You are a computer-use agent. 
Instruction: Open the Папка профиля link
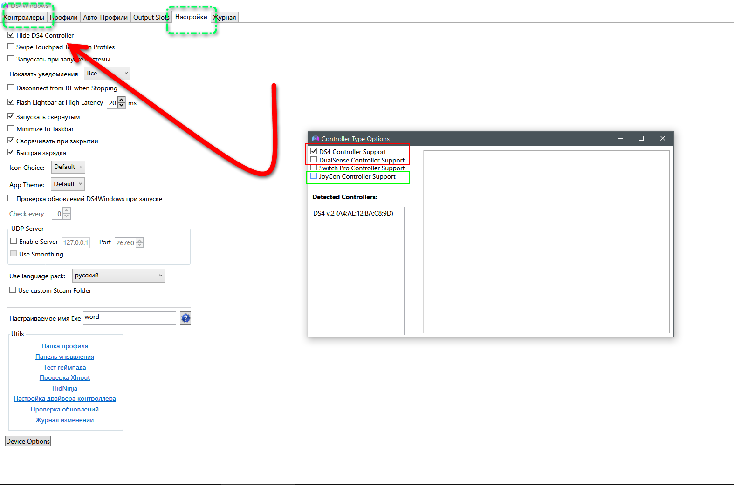[65, 346]
